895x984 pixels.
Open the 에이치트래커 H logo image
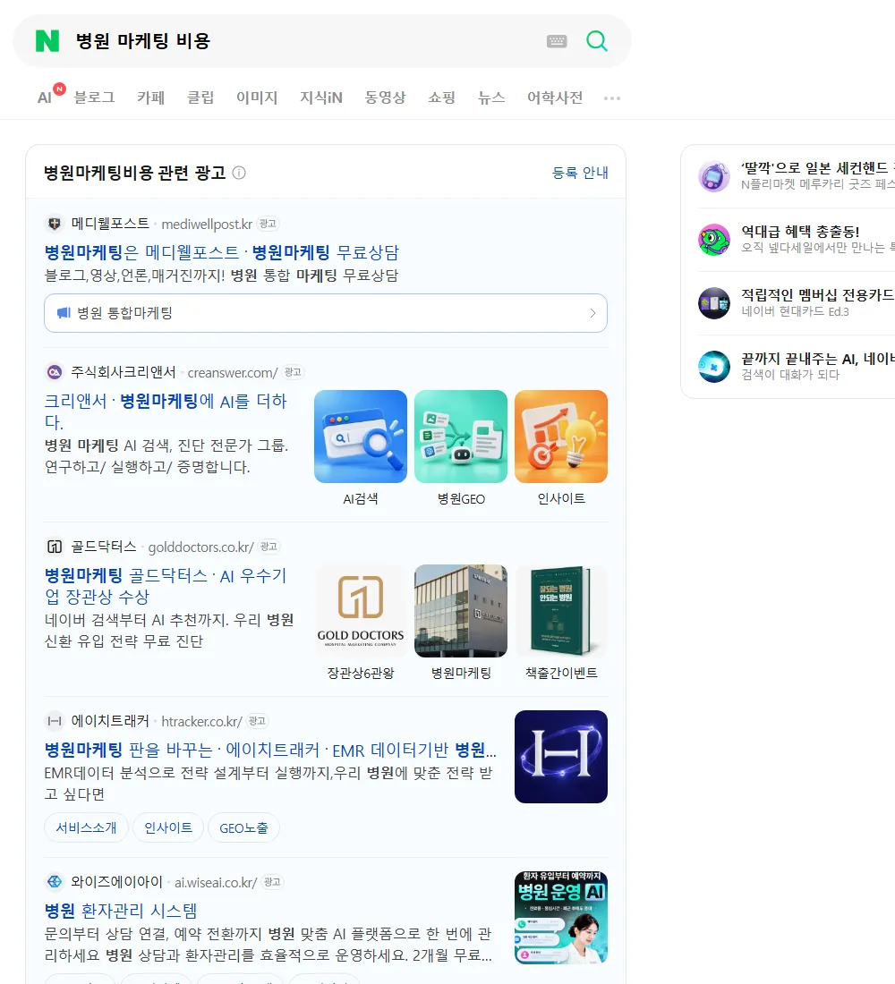click(561, 756)
